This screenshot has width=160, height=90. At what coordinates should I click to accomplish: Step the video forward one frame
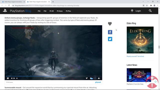tap(14, 78)
